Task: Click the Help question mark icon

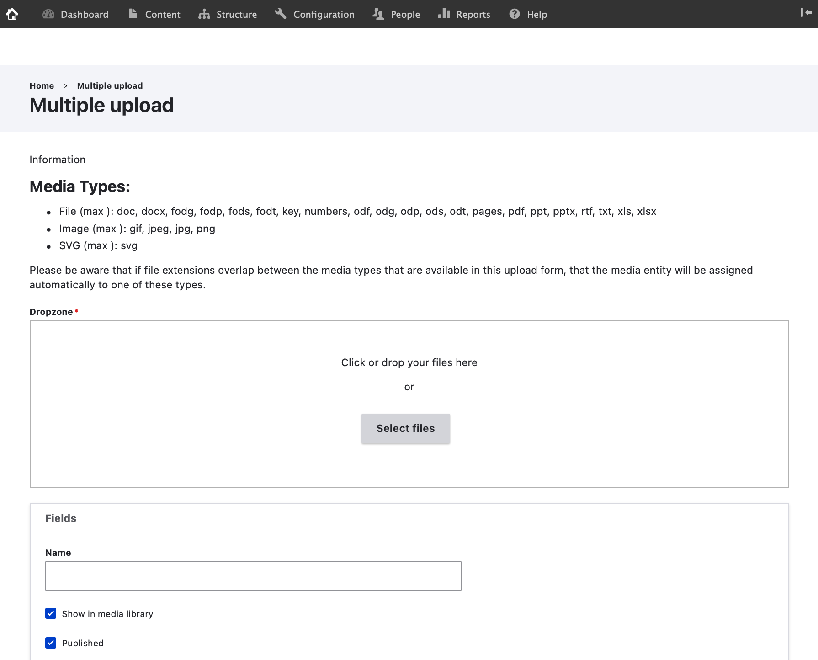Action: coord(515,14)
